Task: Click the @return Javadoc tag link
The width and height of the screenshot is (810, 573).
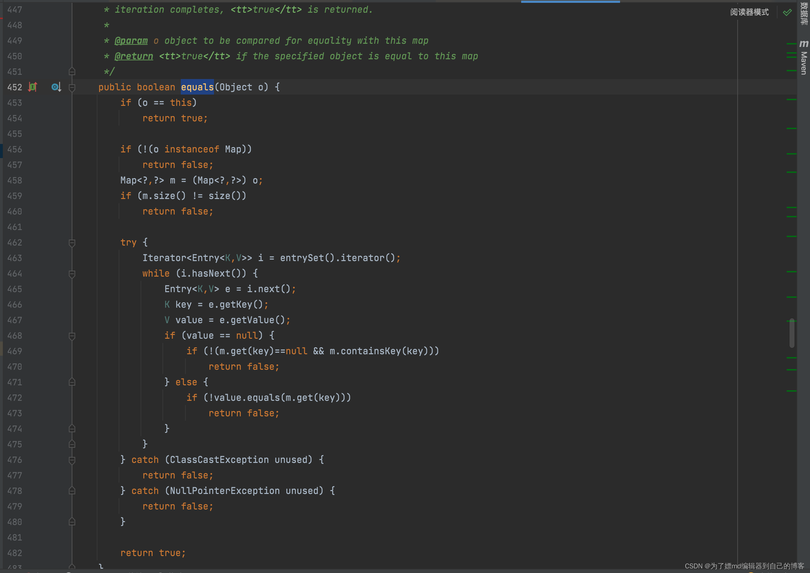Action: (134, 56)
